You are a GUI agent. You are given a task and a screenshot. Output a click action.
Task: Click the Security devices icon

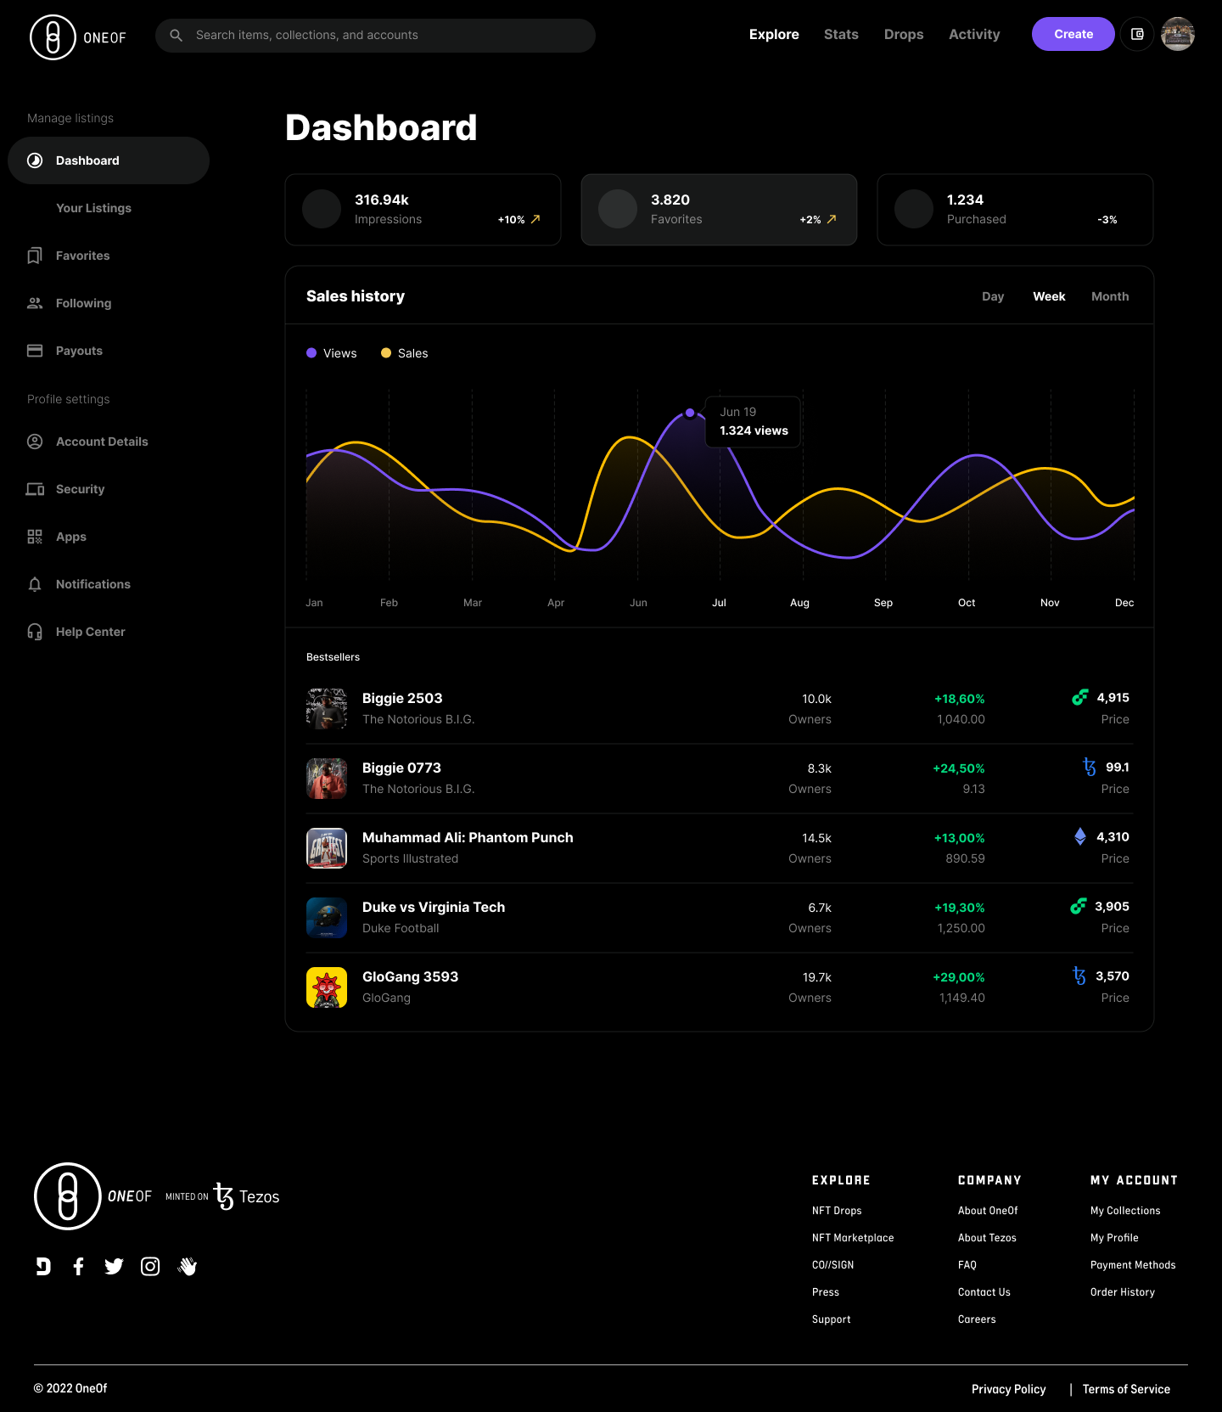(35, 489)
